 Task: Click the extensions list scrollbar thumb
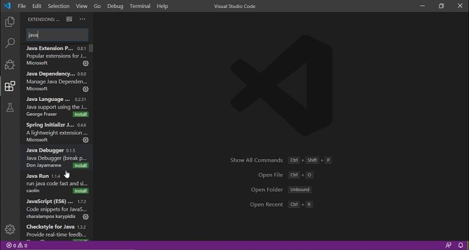(x=91, y=48)
